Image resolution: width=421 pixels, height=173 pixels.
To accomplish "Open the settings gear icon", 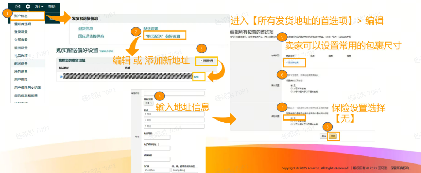I will click(28, 7).
